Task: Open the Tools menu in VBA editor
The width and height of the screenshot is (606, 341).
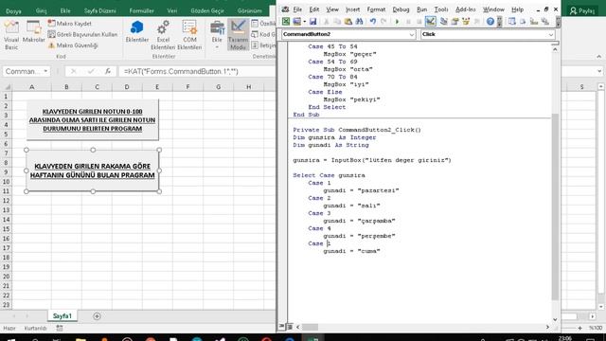Action: click(x=441, y=9)
